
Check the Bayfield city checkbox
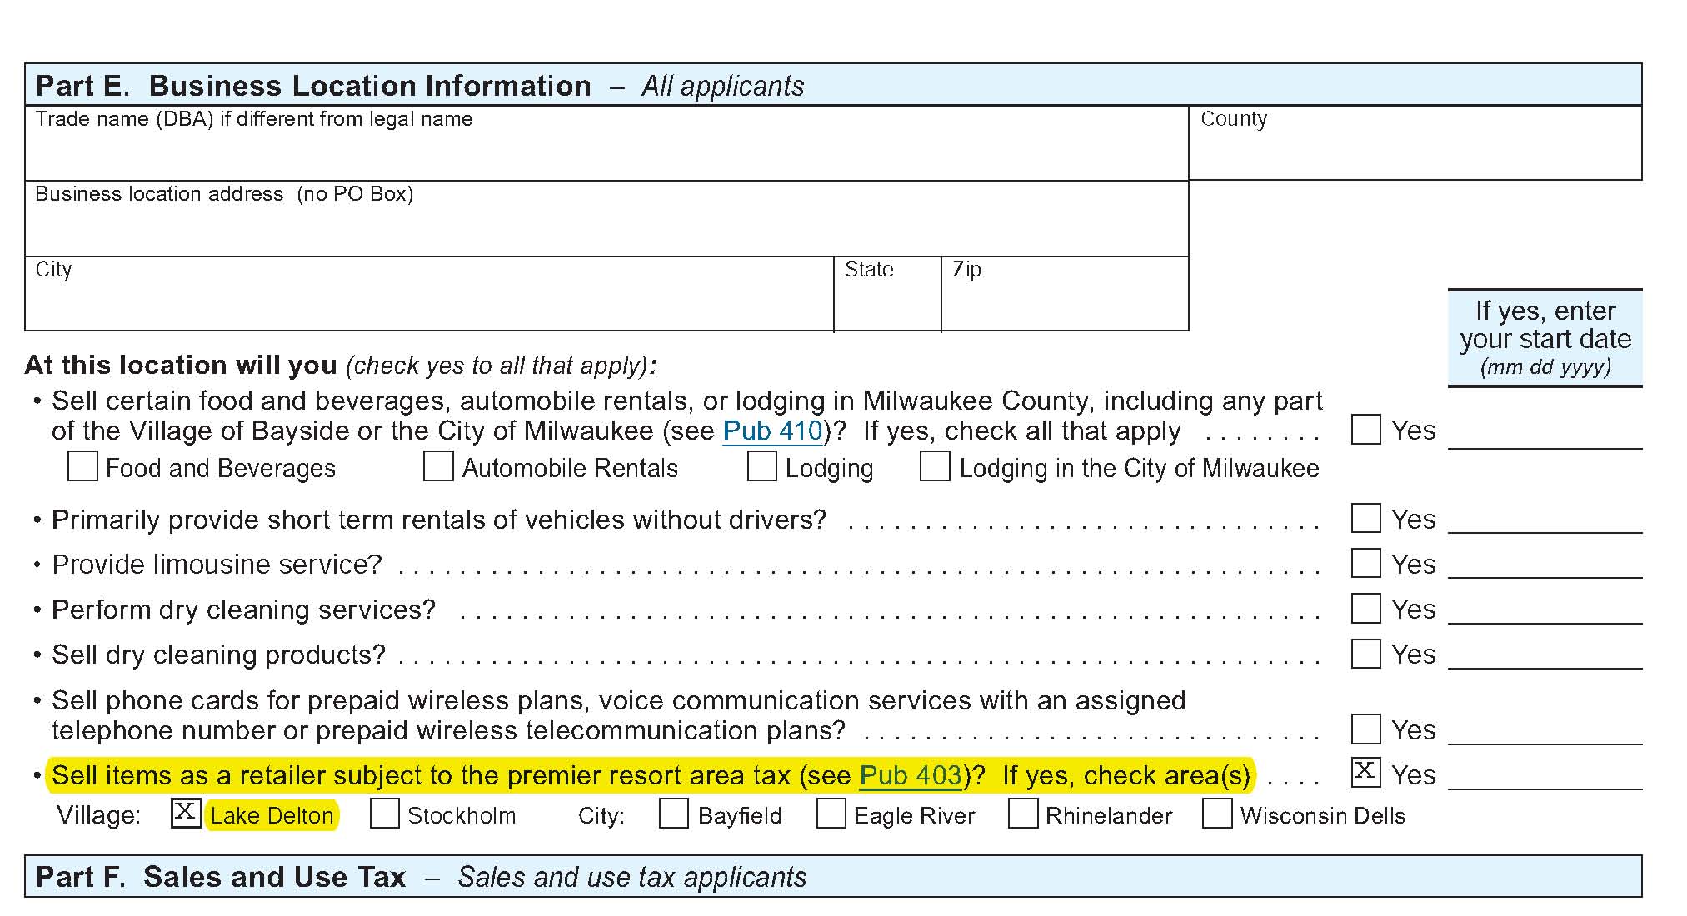pyautogui.click(x=673, y=814)
